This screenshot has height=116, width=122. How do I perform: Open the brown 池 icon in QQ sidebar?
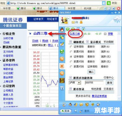[62, 80]
